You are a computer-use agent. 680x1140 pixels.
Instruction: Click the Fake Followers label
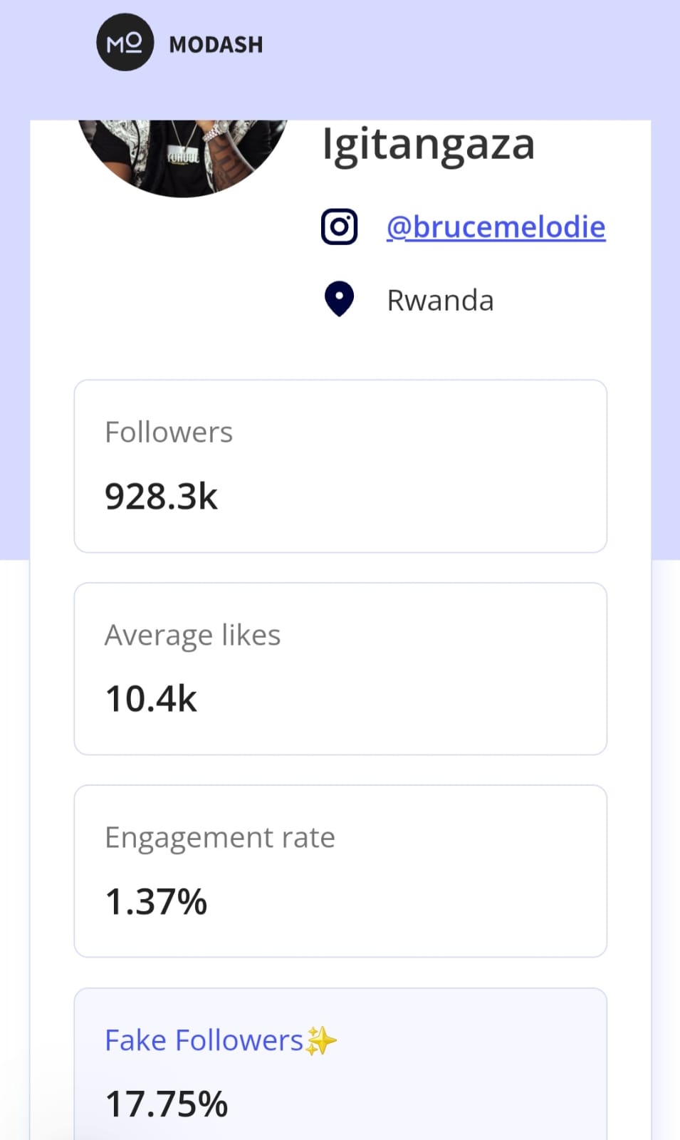204,1040
